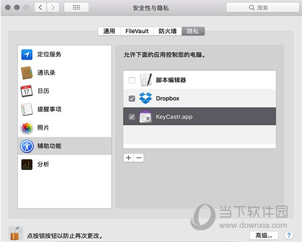
Task: Select the Calendar (日历) icon in the sidebar
Action: click(x=27, y=91)
